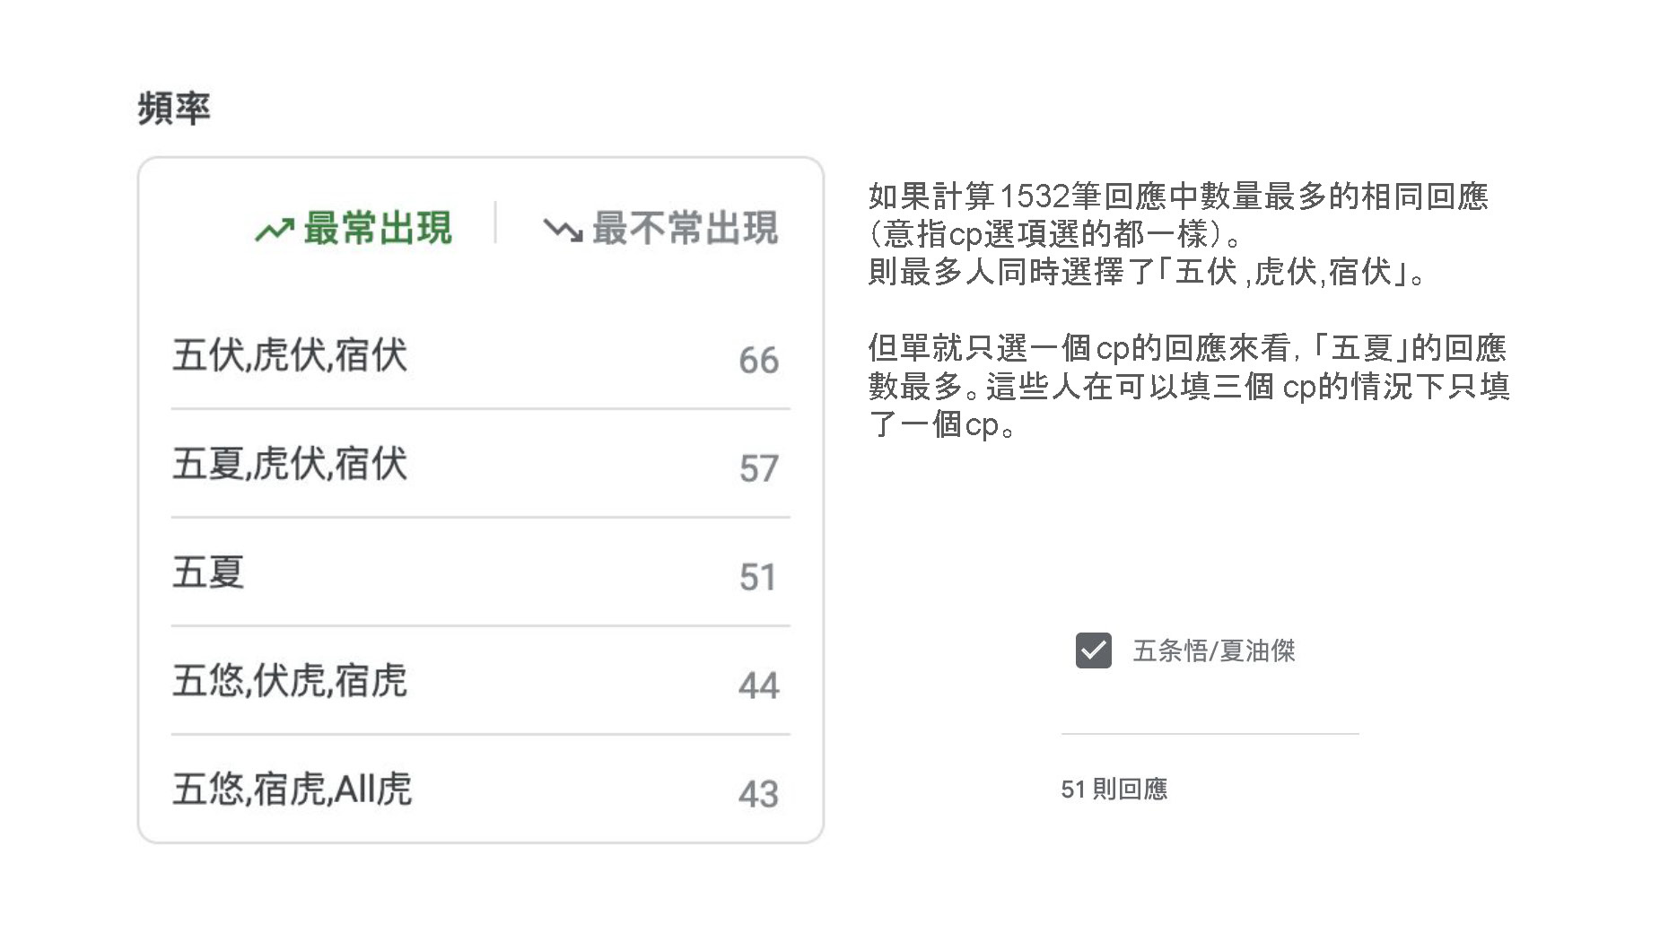Click the count 57 value
1660x934 pixels.
pos(758,468)
